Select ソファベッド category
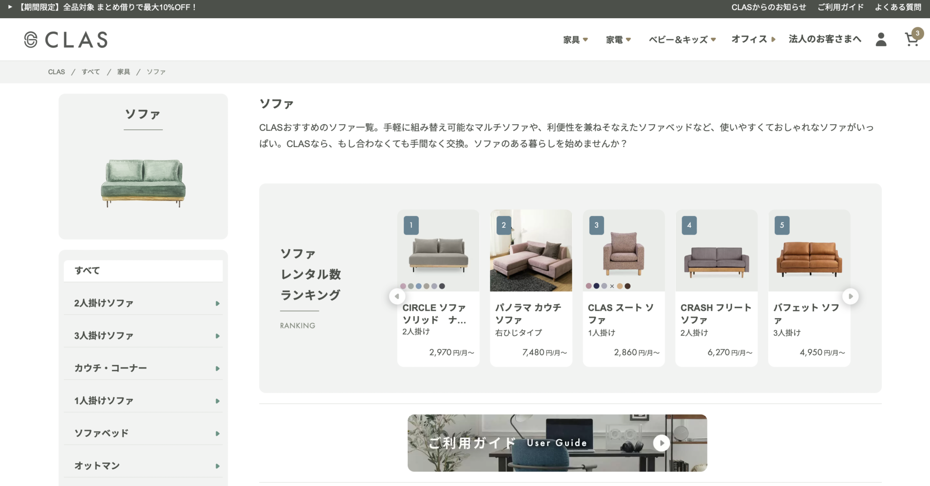This screenshot has width=930, height=486. coord(143,433)
